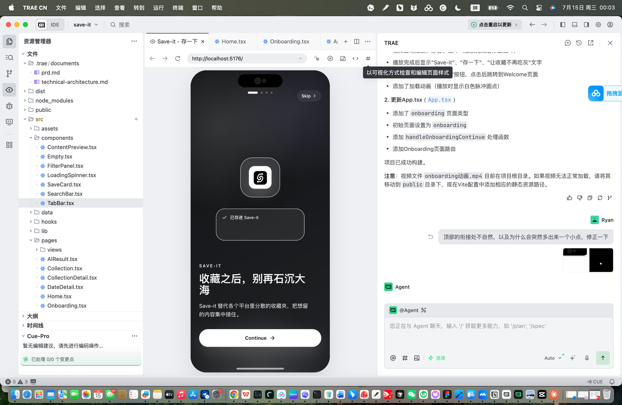Open developer tools code icon
The image size is (622, 405).
pyautogui.click(x=355, y=58)
